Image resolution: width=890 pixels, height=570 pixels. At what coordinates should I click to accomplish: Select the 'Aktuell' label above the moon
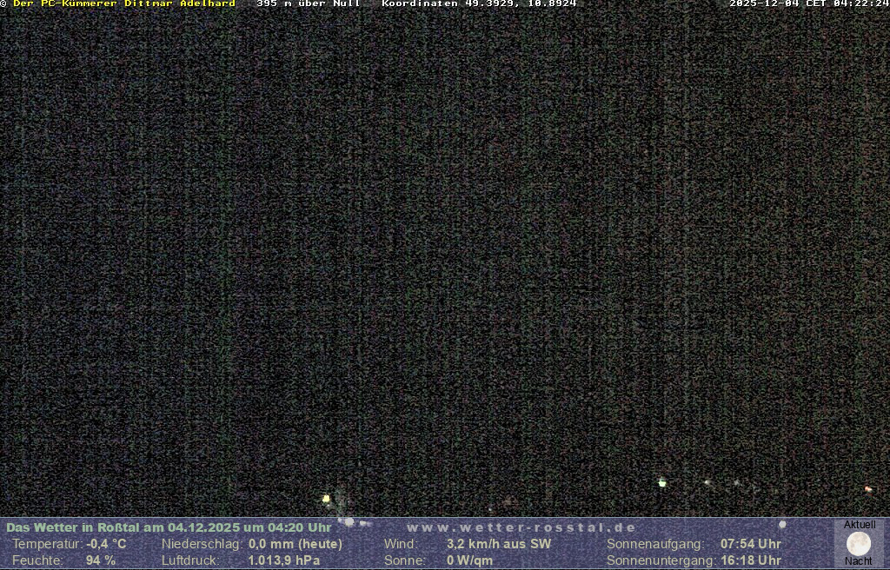[860, 525]
